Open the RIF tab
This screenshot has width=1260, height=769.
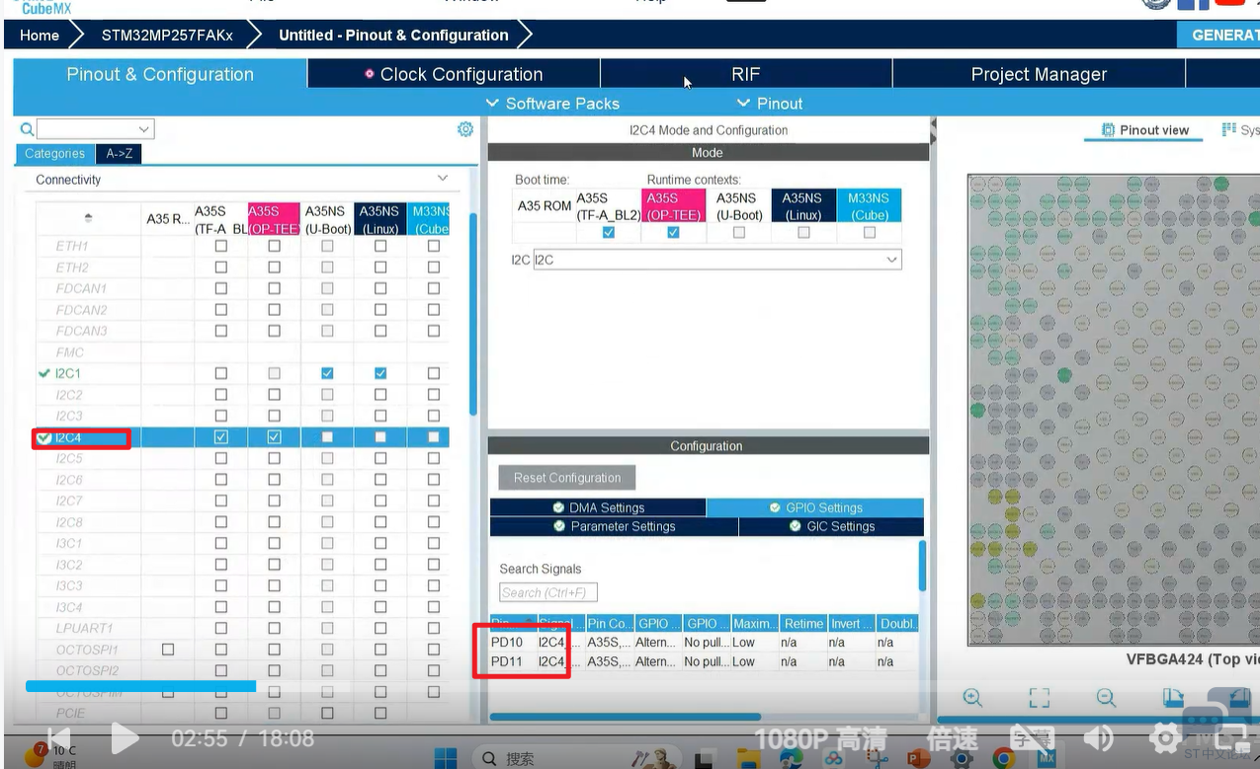pyautogui.click(x=746, y=74)
